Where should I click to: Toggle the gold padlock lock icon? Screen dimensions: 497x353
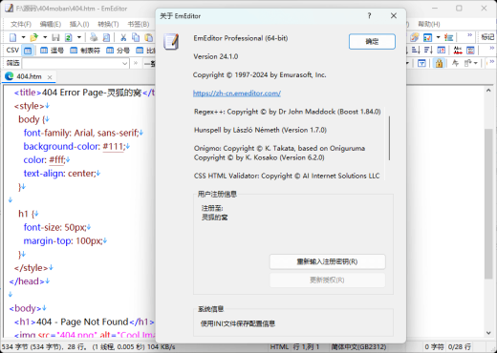439,63
